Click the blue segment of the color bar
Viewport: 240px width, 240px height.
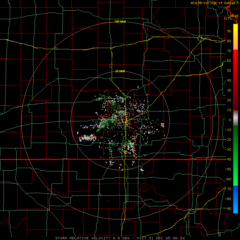click(x=235, y=199)
